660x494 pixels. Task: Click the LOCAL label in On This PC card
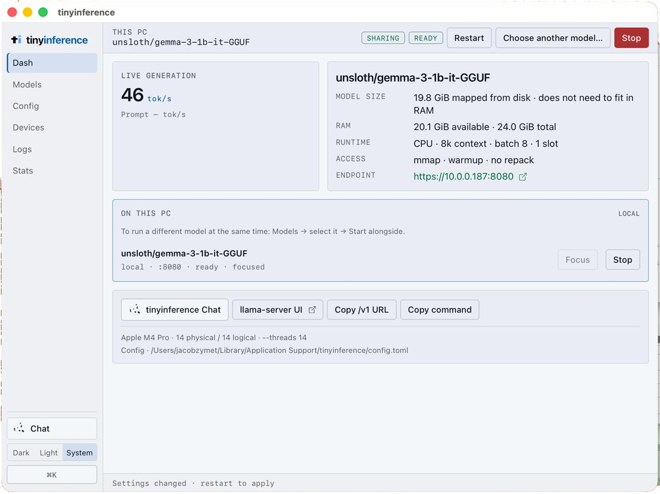(x=629, y=213)
